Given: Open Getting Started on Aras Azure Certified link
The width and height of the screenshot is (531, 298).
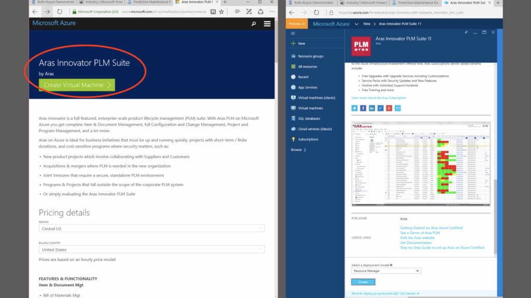Looking at the screenshot, I should coord(431,228).
